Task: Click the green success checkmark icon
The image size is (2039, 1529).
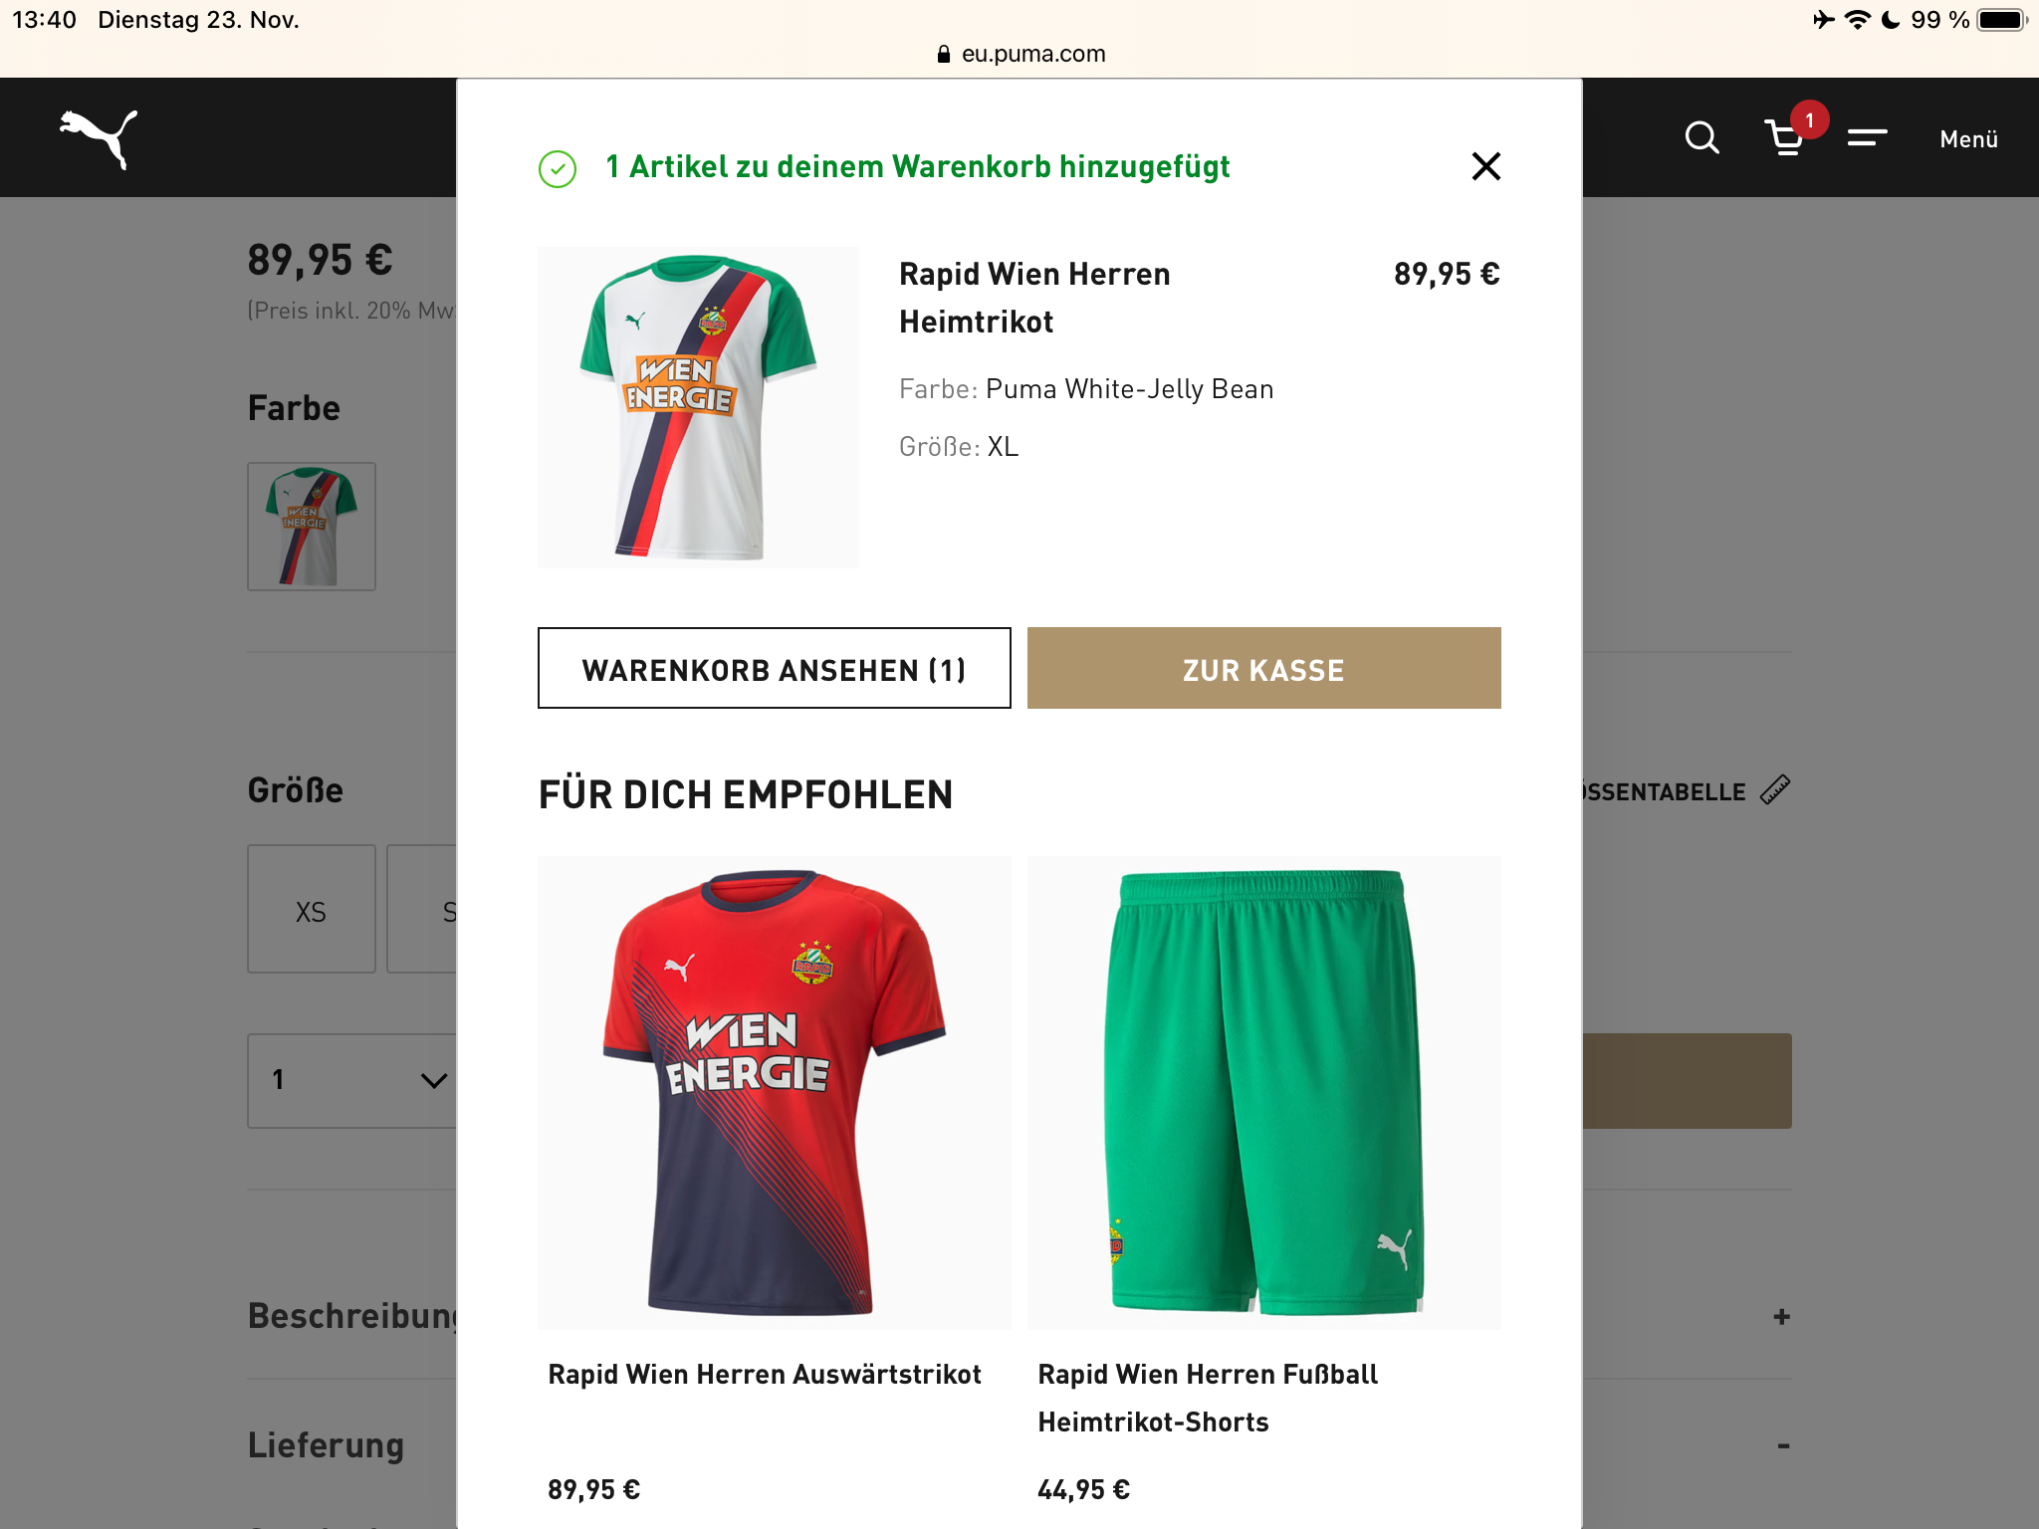Action: click(558, 168)
